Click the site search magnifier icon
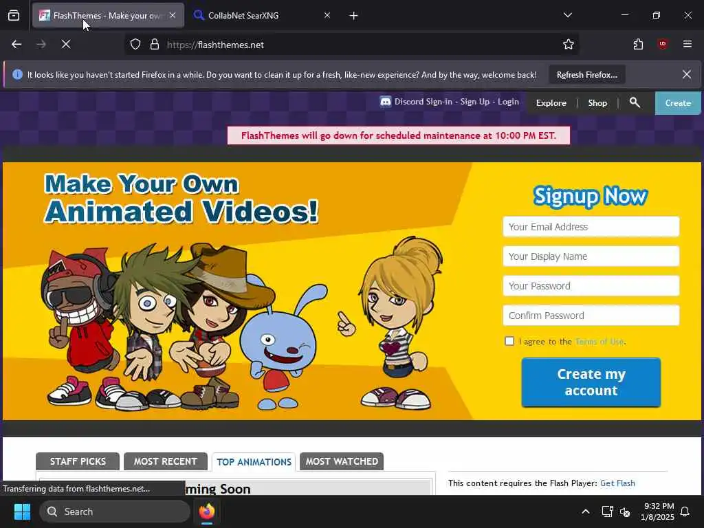This screenshot has height=528, width=704. (635, 102)
